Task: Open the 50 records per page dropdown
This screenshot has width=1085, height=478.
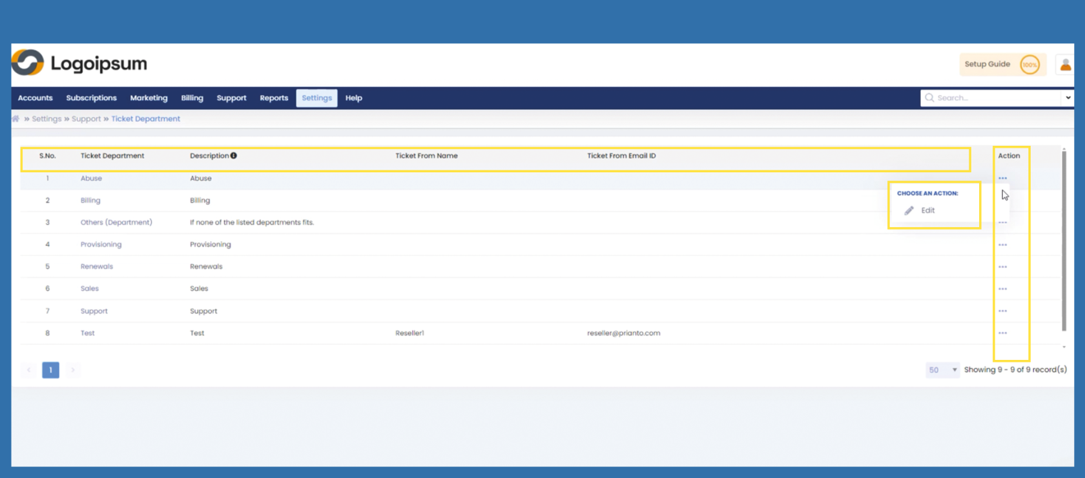Action: pos(942,370)
